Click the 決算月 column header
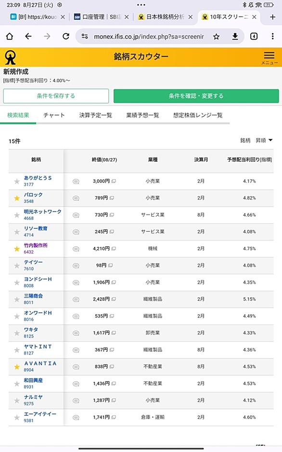 pos(201,160)
